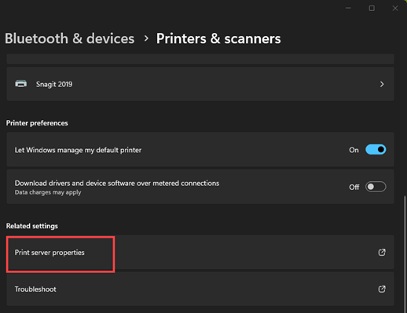Viewport: 407px width, 313px height.
Task: Close the Settings window
Action: click(395, 9)
